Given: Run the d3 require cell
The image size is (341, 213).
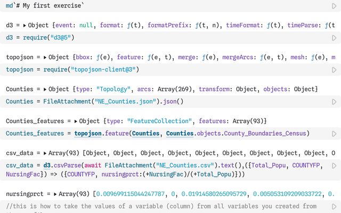Looking at the screenshot, I should tap(334, 38).
